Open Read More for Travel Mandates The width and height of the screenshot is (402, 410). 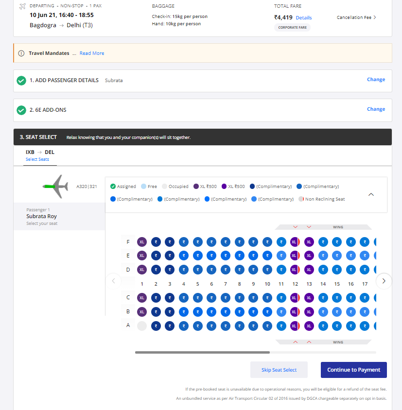(x=92, y=53)
